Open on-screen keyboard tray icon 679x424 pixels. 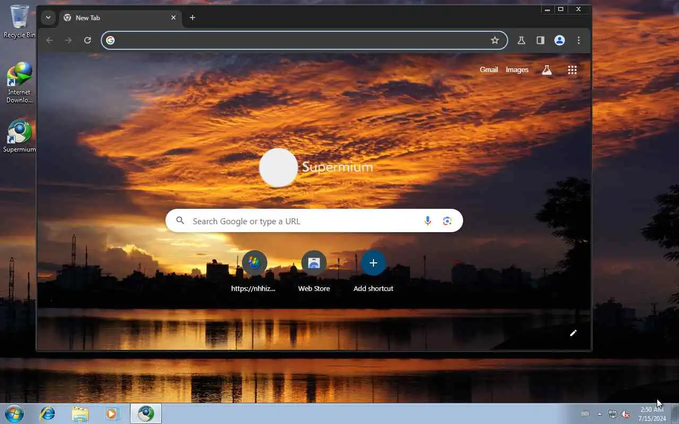(x=585, y=414)
